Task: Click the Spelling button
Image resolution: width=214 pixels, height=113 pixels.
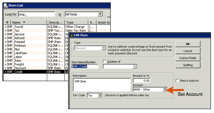Action: click(x=188, y=65)
